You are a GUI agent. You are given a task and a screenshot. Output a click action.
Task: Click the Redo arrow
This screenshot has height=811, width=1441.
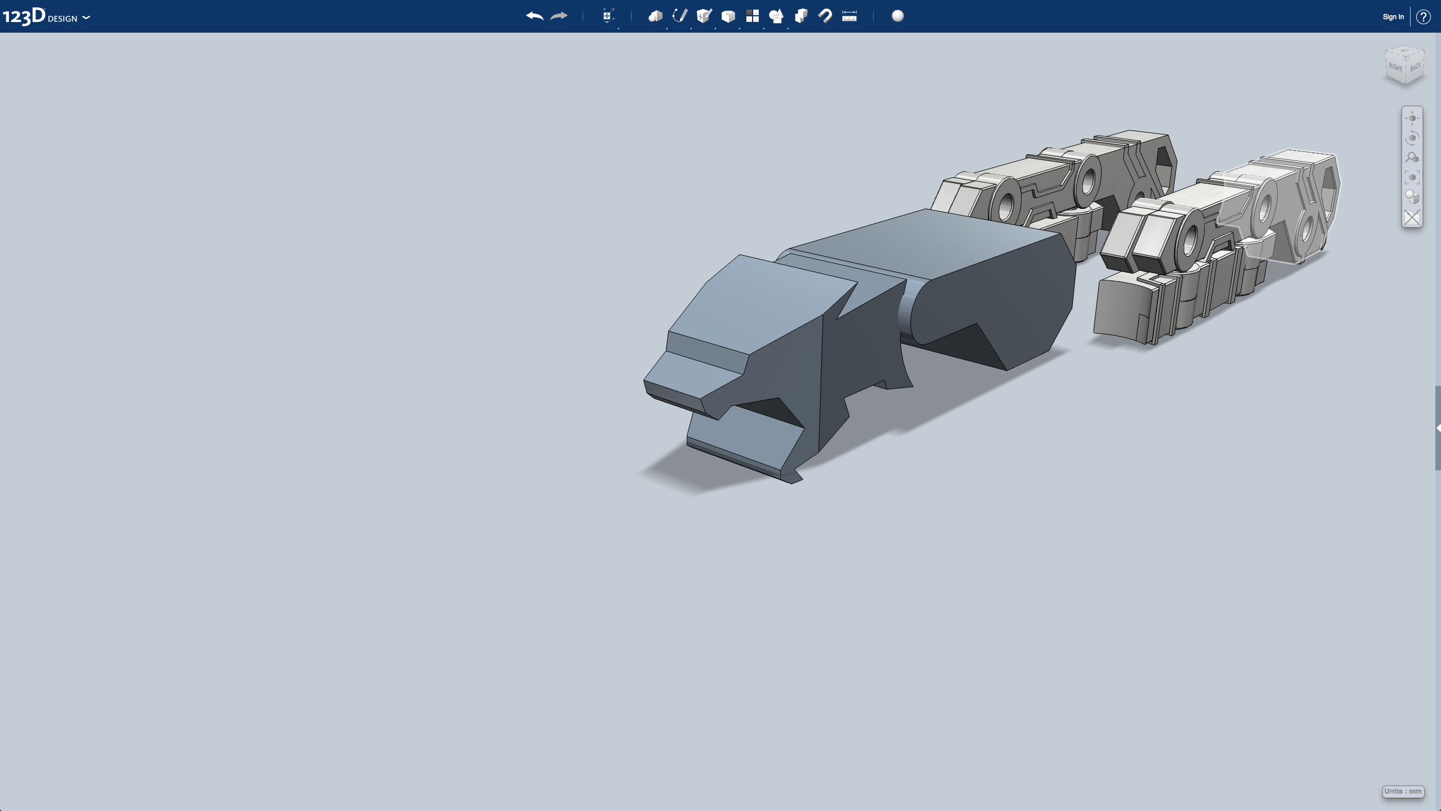point(559,16)
